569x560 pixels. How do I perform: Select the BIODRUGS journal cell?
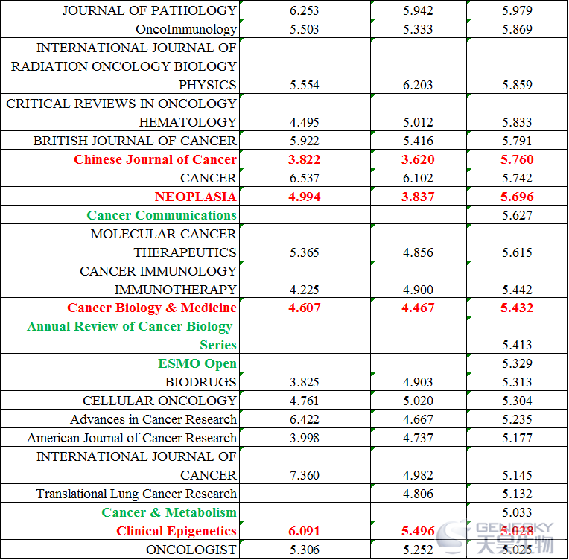120,381
